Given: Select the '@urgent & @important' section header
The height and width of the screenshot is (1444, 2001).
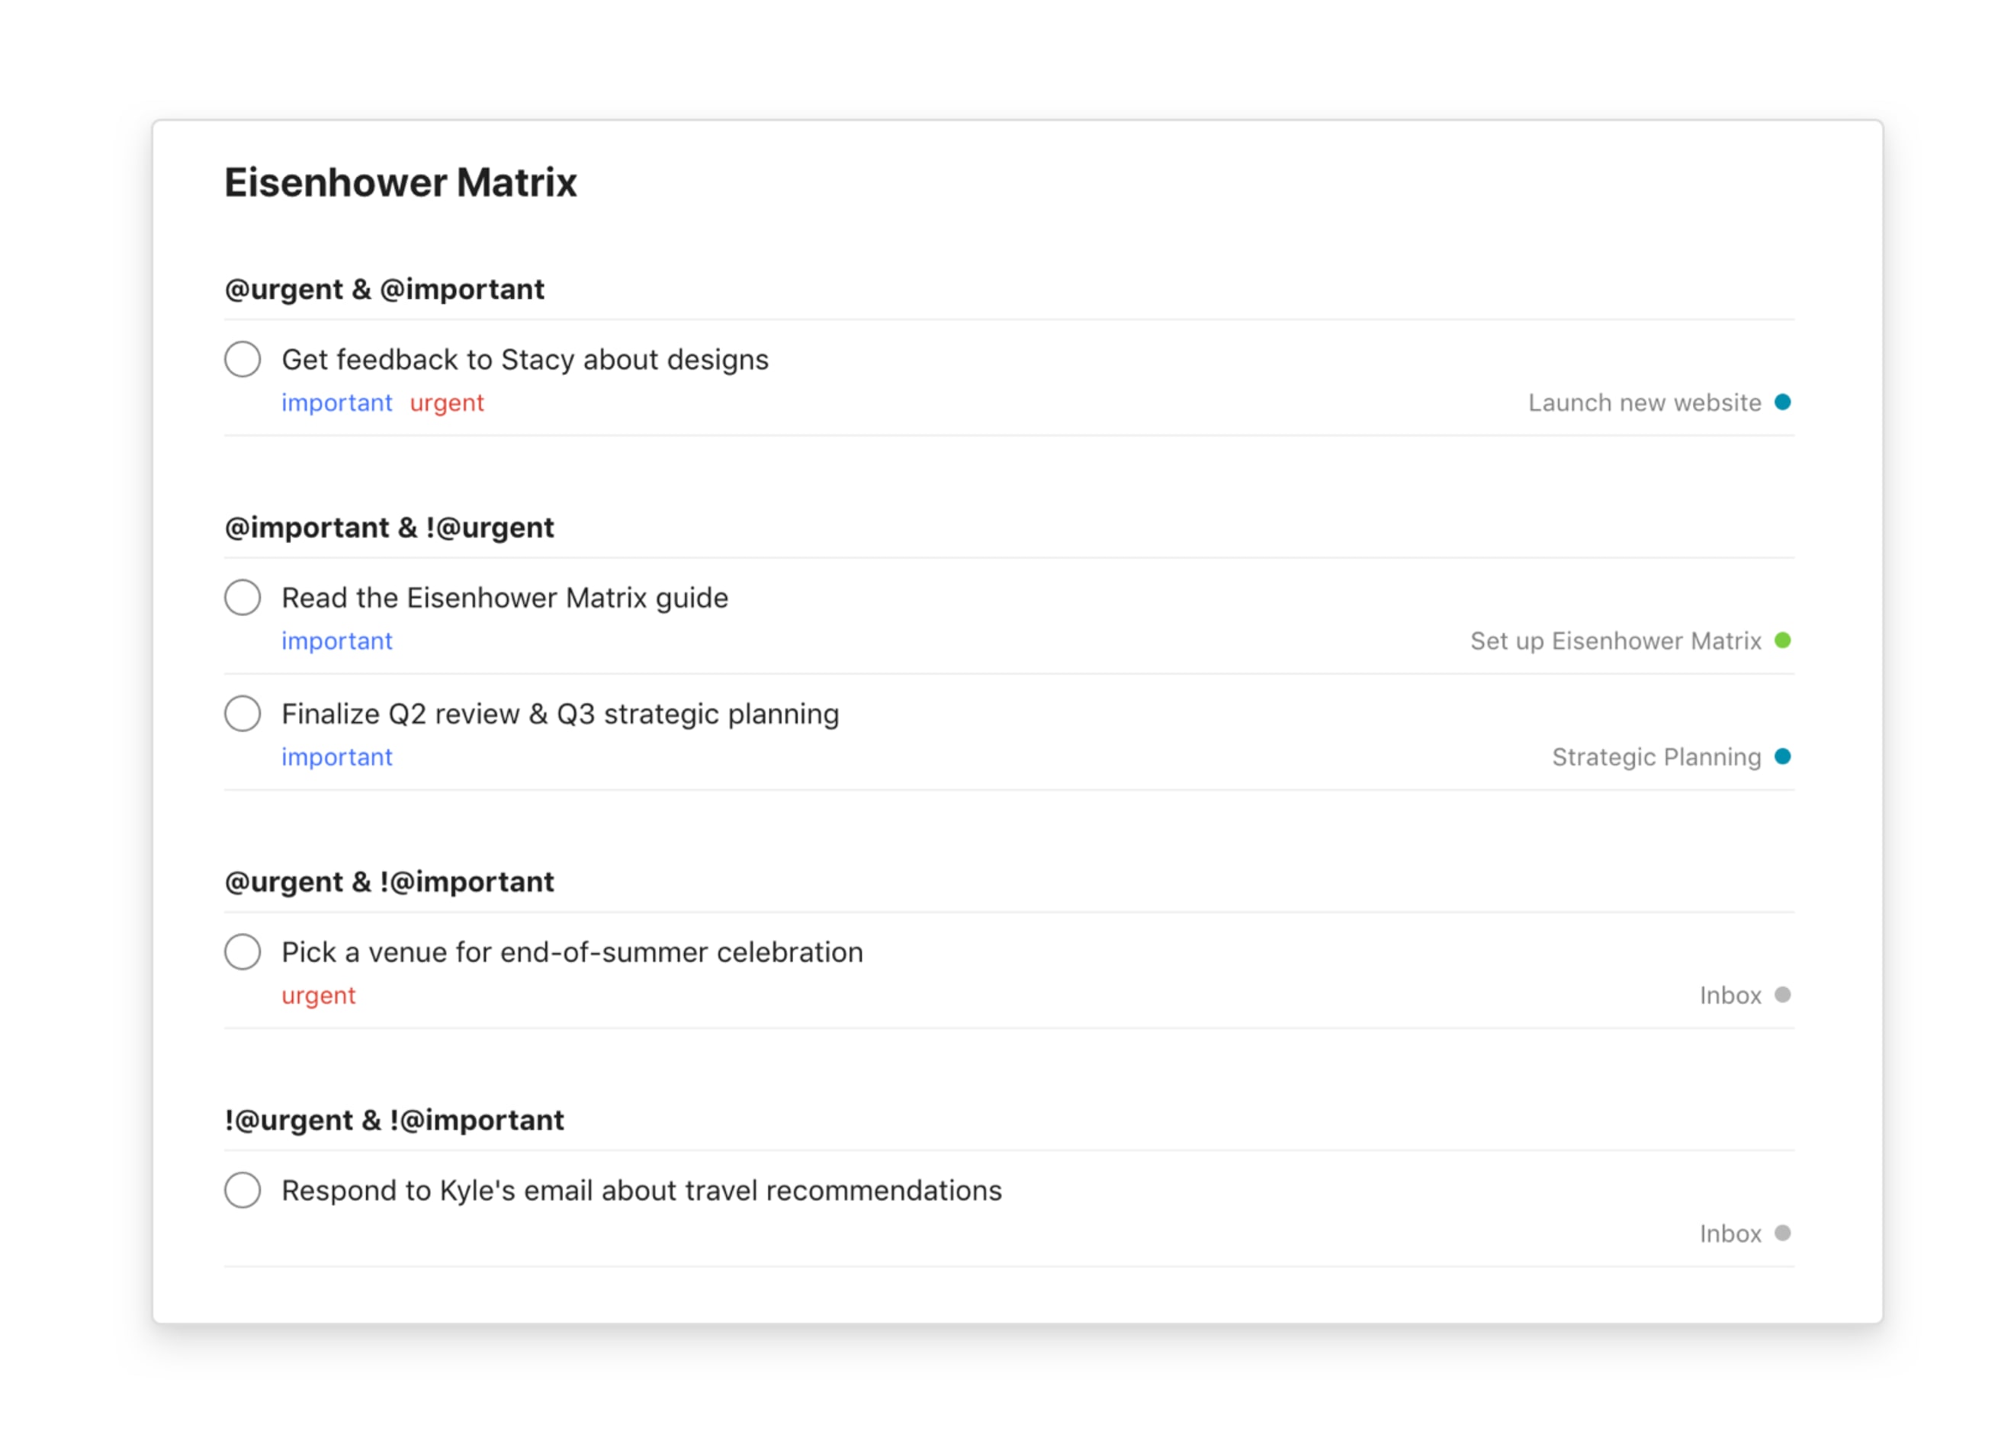Looking at the screenshot, I should pyautogui.click(x=384, y=289).
